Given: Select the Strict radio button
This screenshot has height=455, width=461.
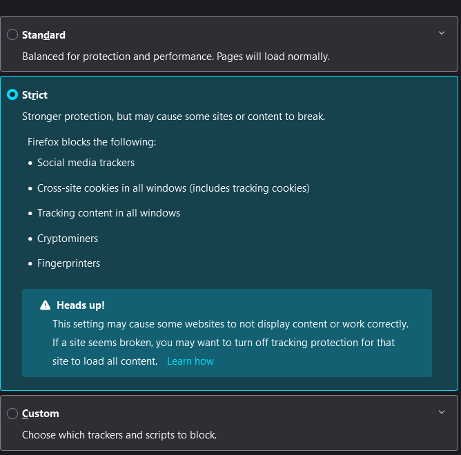Looking at the screenshot, I should pyautogui.click(x=12, y=95).
